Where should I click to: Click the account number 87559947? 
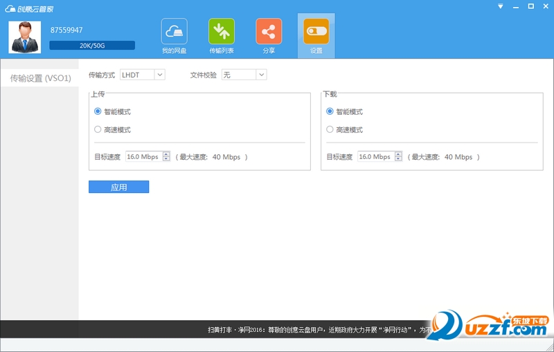(66, 30)
